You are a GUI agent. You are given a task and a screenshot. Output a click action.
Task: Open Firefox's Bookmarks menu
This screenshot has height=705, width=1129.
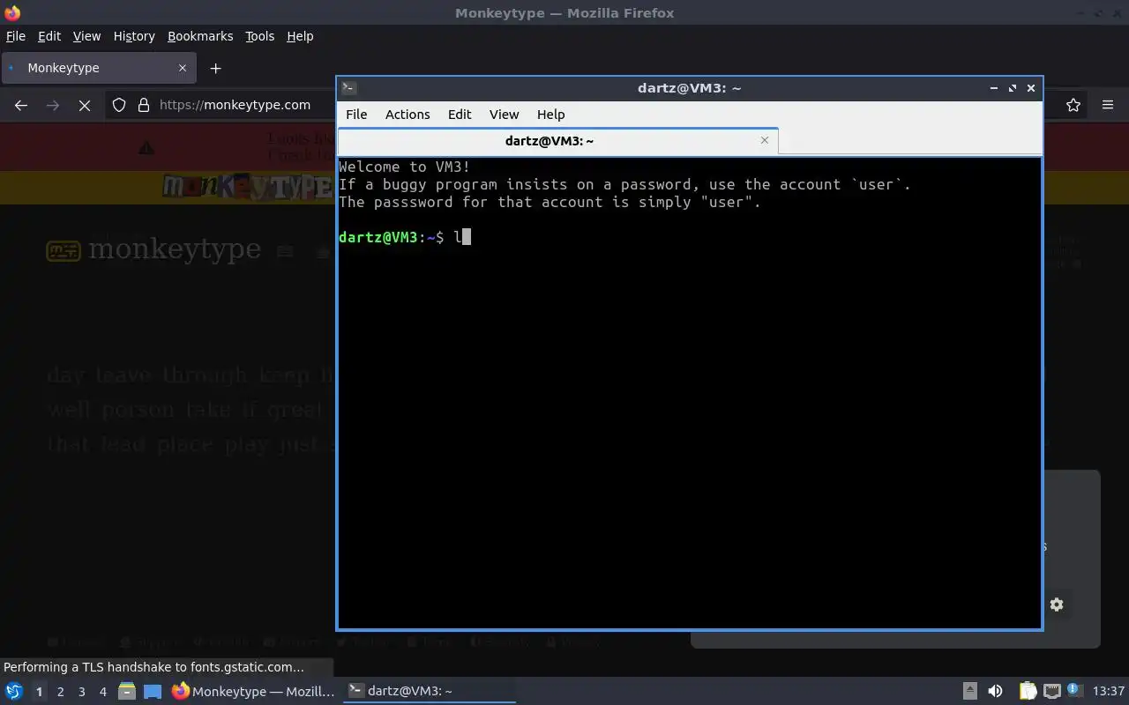200,36
